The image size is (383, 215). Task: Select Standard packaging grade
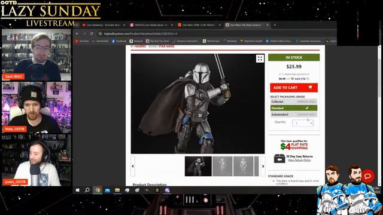click(x=294, y=108)
